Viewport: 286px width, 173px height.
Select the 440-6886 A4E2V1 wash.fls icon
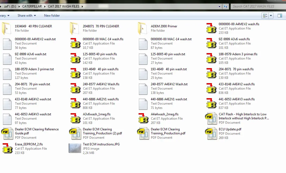click(x=75, y=103)
